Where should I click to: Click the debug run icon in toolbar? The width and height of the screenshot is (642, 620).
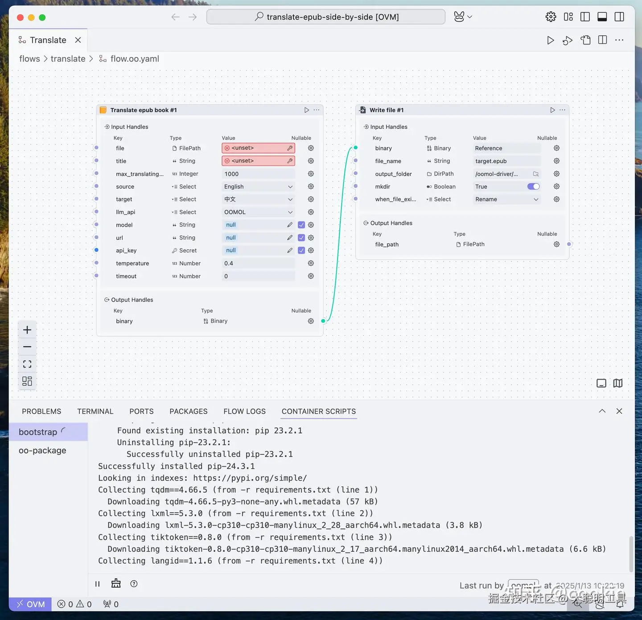(568, 40)
